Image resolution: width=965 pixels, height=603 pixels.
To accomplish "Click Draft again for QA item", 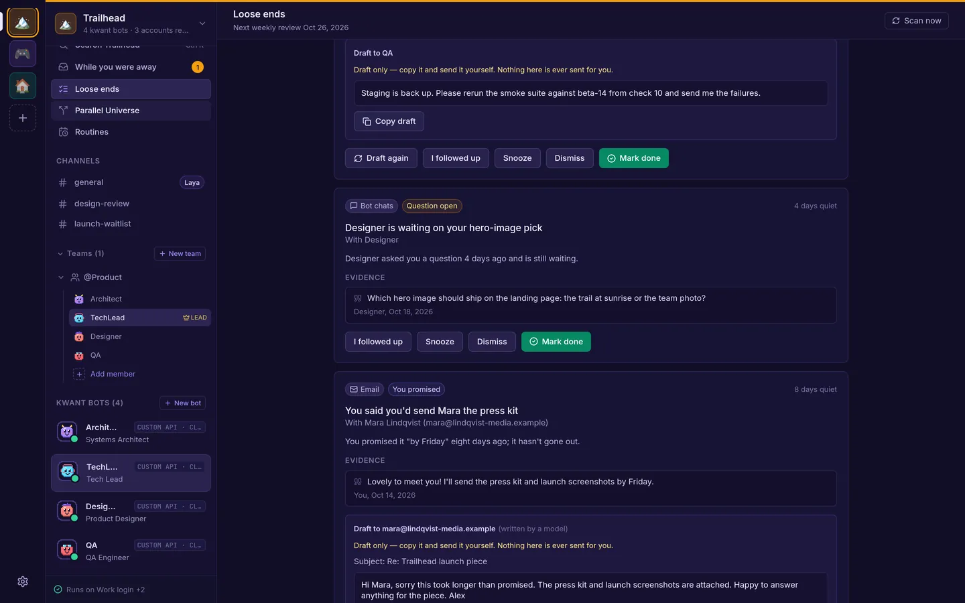I will point(381,158).
